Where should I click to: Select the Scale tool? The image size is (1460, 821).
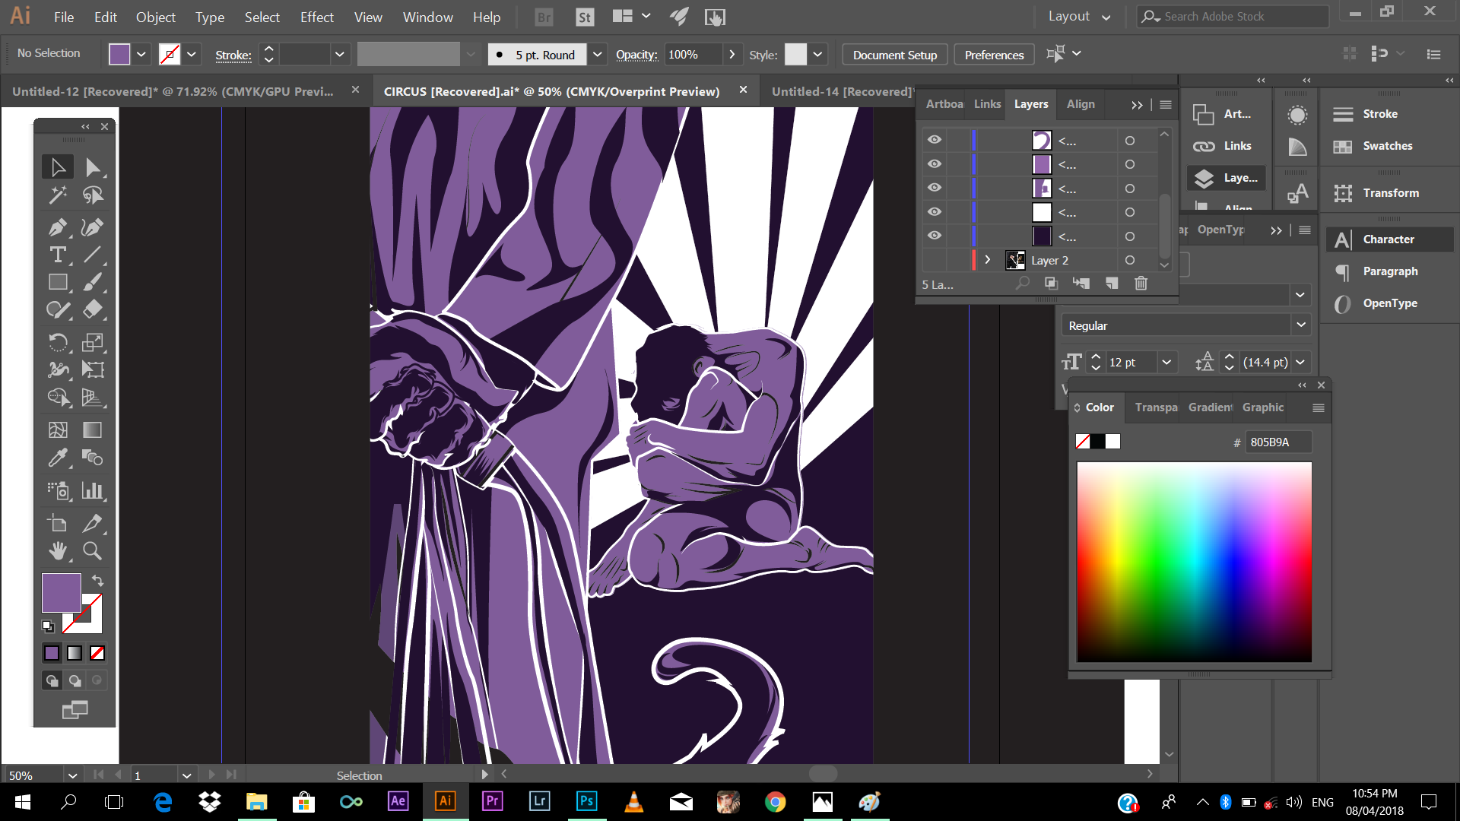[93, 342]
